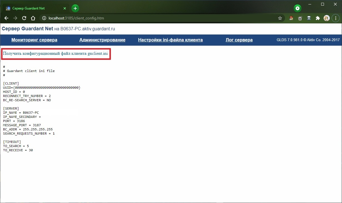Expand the green circular dropdown arrow in title bar
Viewport: 342px width, 203px height.
click(298, 8)
